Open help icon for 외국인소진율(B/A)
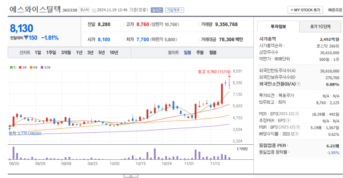This screenshot has height=178, width=343. tap(299, 84)
